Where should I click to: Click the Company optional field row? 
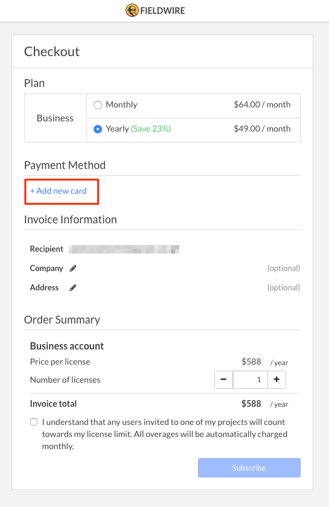pos(165,269)
